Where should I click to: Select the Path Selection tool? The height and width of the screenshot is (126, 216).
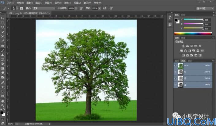[x=2, y=92]
